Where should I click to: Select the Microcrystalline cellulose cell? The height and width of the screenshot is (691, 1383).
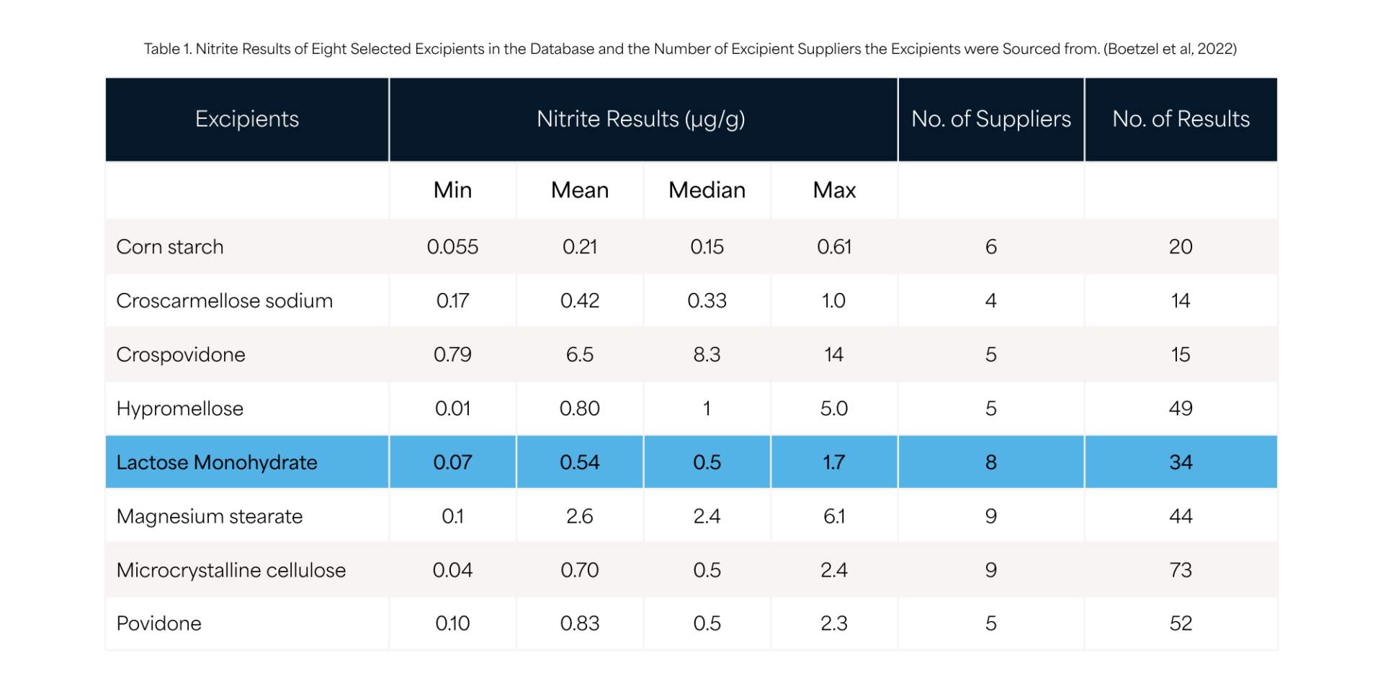(231, 570)
